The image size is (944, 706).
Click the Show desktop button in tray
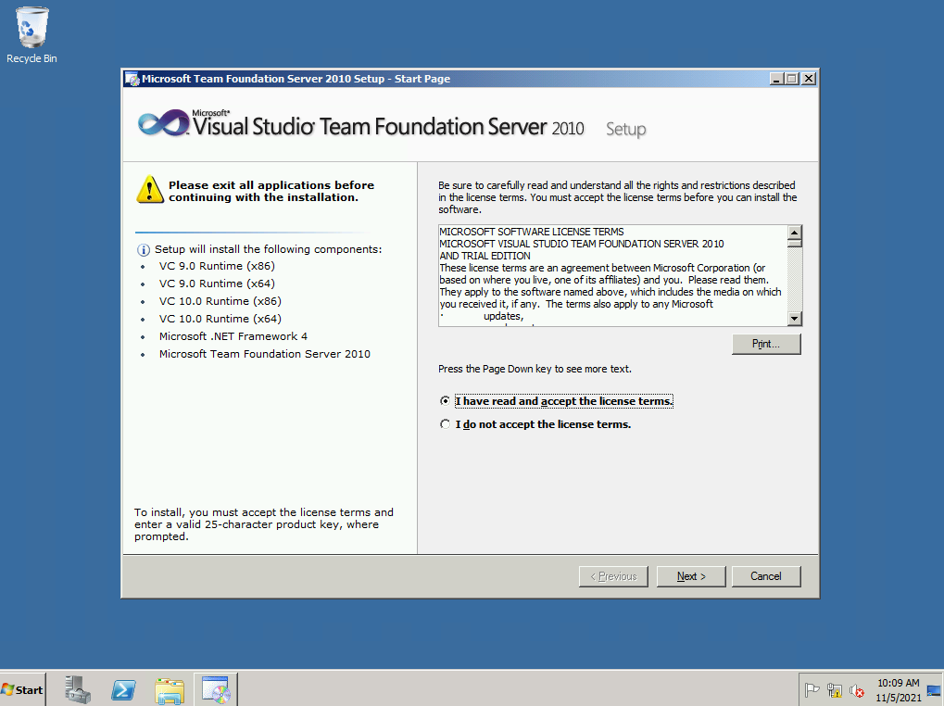point(935,689)
